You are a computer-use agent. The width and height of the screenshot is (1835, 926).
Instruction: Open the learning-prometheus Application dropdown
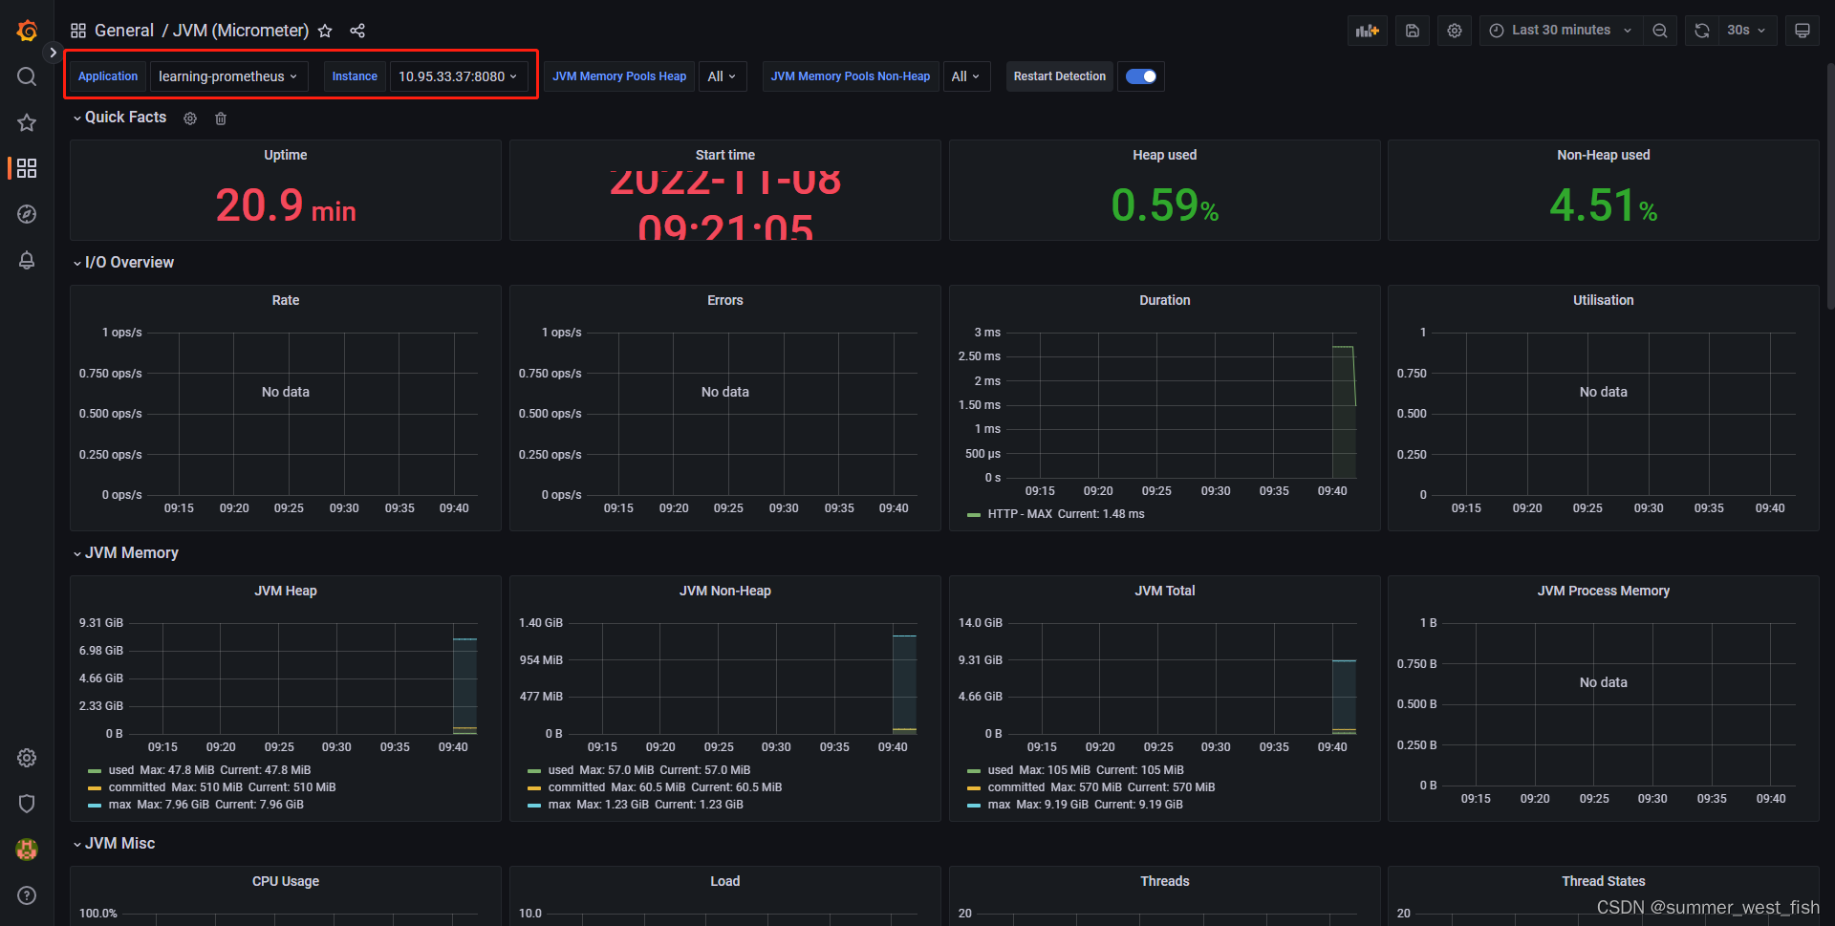(x=227, y=75)
